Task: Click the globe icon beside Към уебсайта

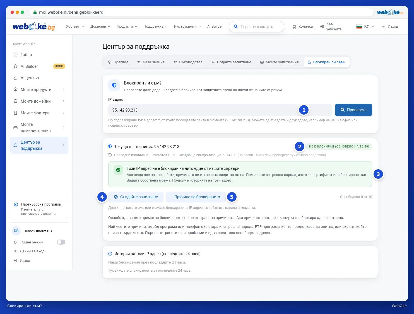Action: click(322, 26)
